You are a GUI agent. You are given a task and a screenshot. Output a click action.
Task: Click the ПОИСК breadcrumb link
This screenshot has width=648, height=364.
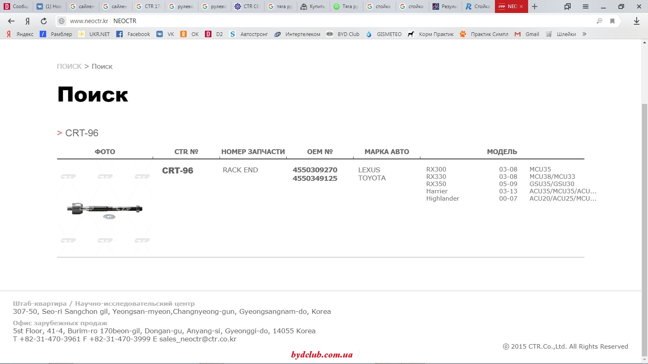point(69,66)
